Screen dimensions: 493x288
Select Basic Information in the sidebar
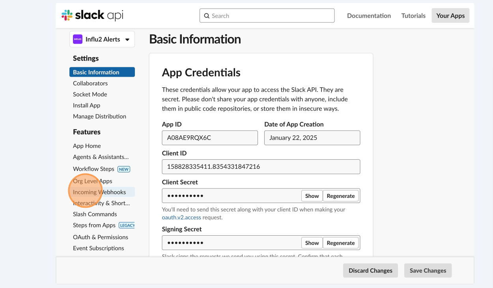coord(102,72)
